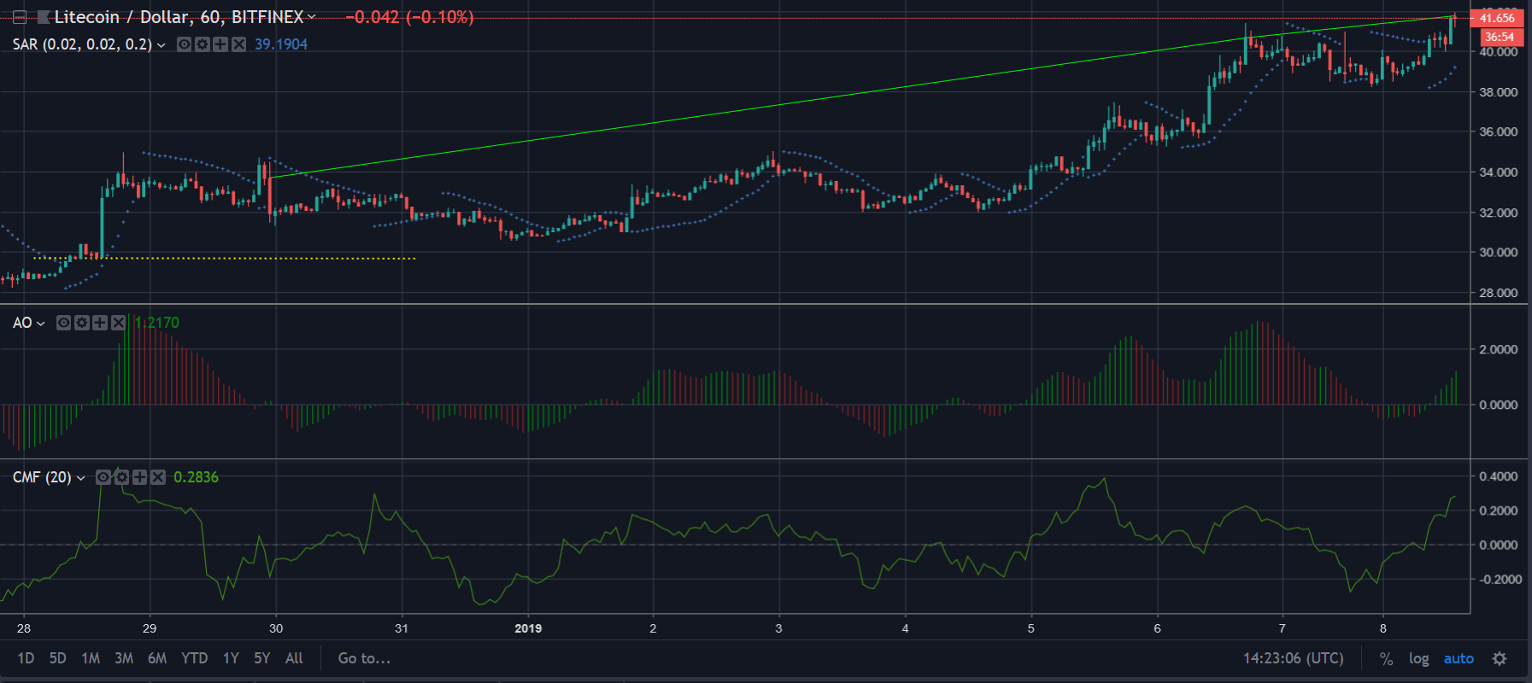Select the 5D time range
Image resolution: width=1532 pixels, height=683 pixels.
[x=57, y=658]
